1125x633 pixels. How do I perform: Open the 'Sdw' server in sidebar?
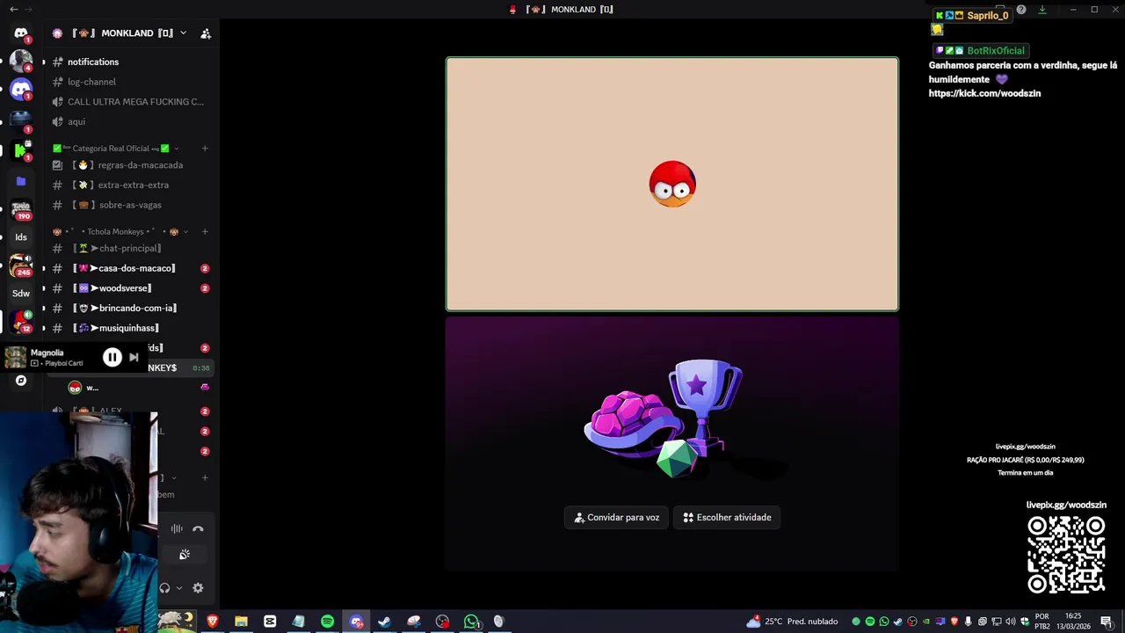click(21, 293)
